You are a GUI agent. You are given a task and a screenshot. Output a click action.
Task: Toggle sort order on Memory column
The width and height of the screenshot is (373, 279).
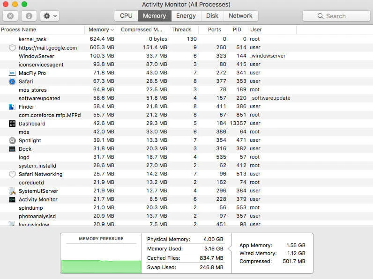(x=101, y=29)
